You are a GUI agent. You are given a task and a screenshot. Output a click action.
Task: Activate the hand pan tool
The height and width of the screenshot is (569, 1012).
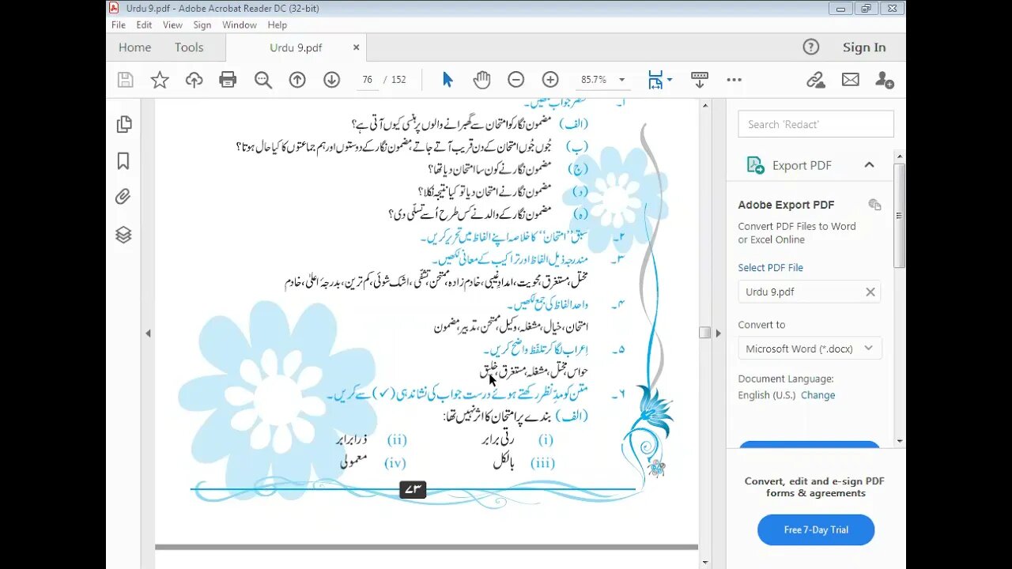coord(481,80)
